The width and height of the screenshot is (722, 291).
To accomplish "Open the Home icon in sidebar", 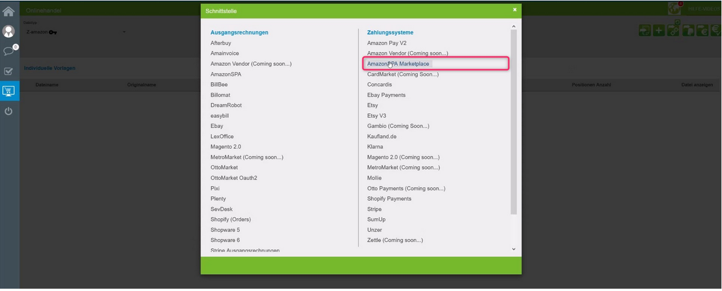I will click(9, 10).
